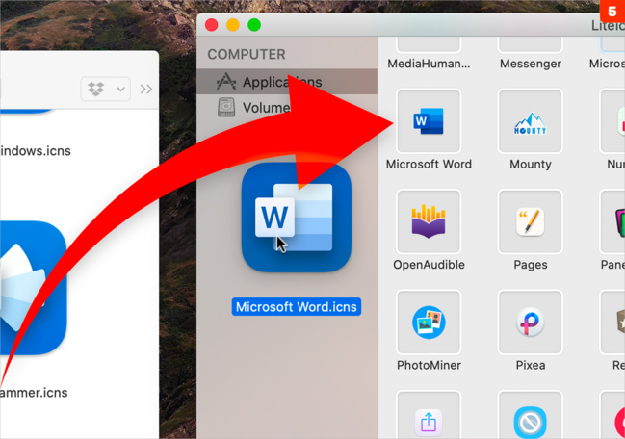Select the Pages app icon tile

[x=530, y=221]
